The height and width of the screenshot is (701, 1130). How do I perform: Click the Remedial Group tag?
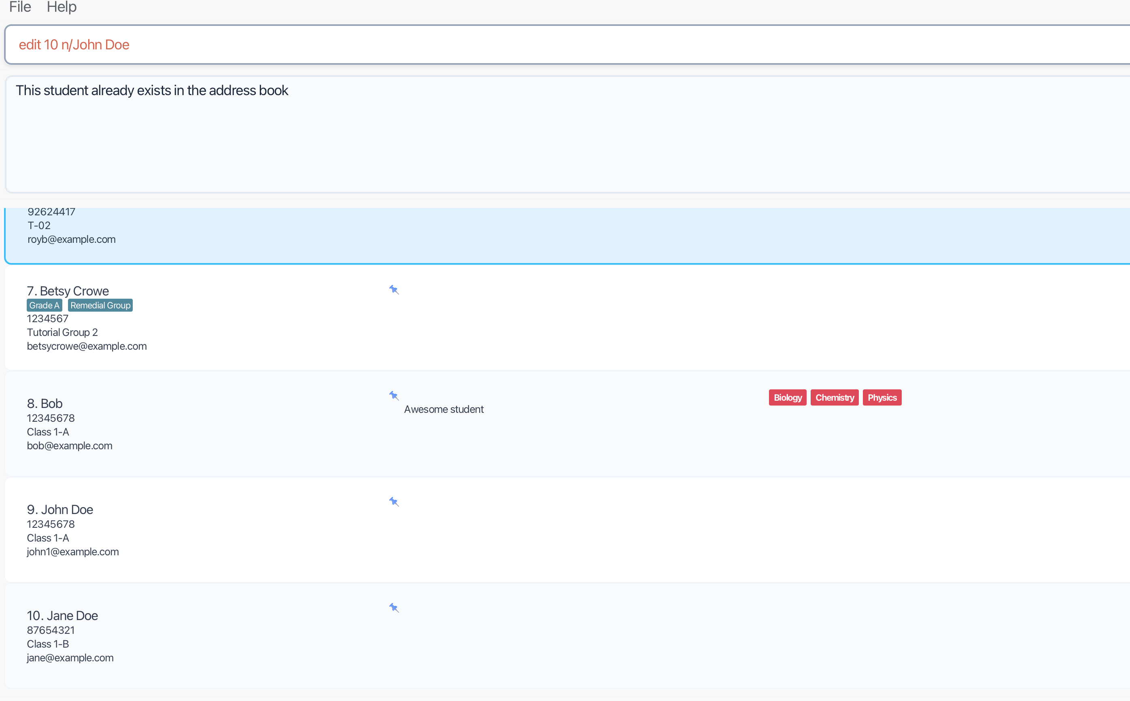pyautogui.click(x=100, y=305)
